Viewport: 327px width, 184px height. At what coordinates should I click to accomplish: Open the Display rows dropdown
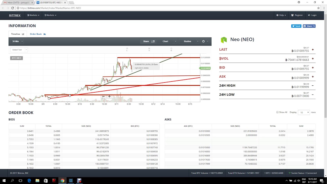click(x=304, y=112)
